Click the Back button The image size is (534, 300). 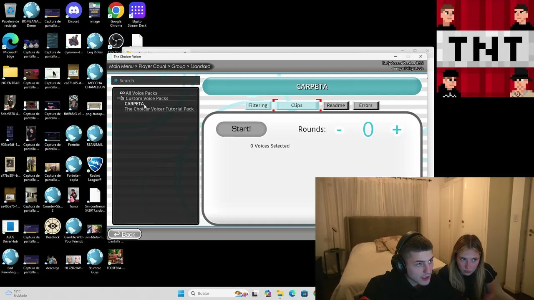[x=125, y=234]
